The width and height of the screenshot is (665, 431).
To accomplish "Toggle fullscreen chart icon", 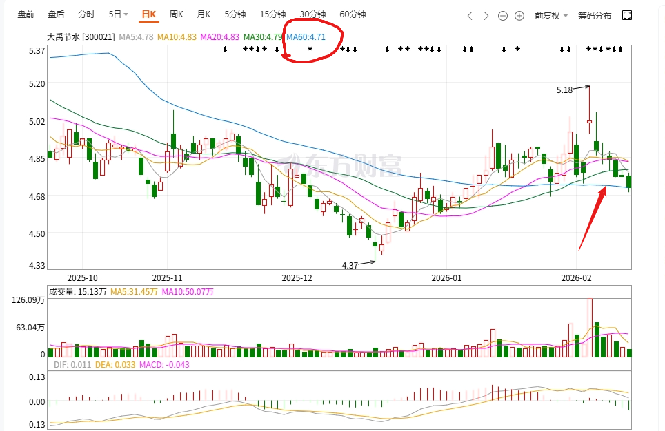I will [627, 16].
